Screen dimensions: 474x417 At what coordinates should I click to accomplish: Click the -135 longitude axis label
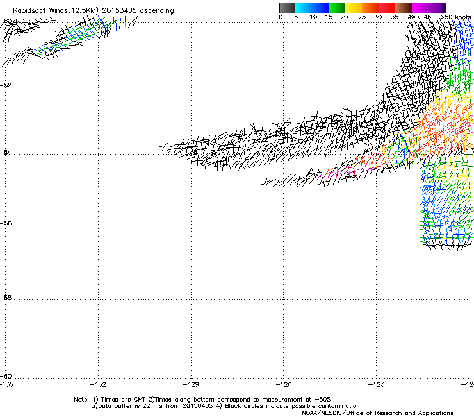point(6,384)
